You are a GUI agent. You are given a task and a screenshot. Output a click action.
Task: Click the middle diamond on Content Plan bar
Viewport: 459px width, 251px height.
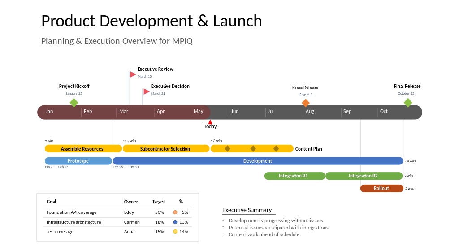click(x=253, y=149)
